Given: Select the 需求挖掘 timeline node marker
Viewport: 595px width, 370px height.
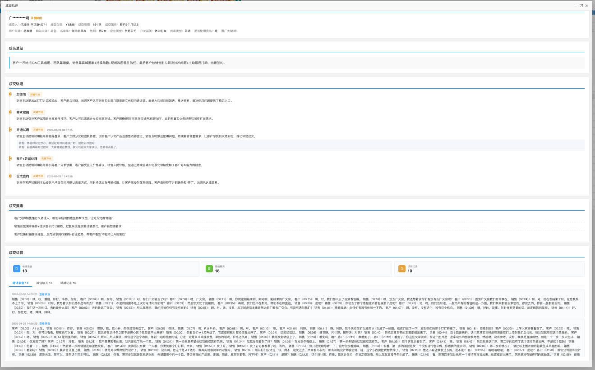Looking at the screenshot, I should (x=9, y=112).
